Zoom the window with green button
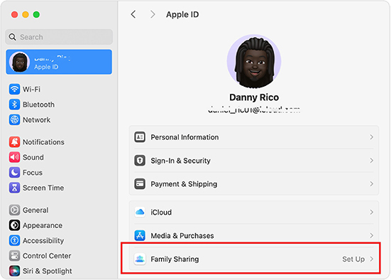The width and height of the screenshot is (391, 280). pyautogui.click(x=36, y=14)
